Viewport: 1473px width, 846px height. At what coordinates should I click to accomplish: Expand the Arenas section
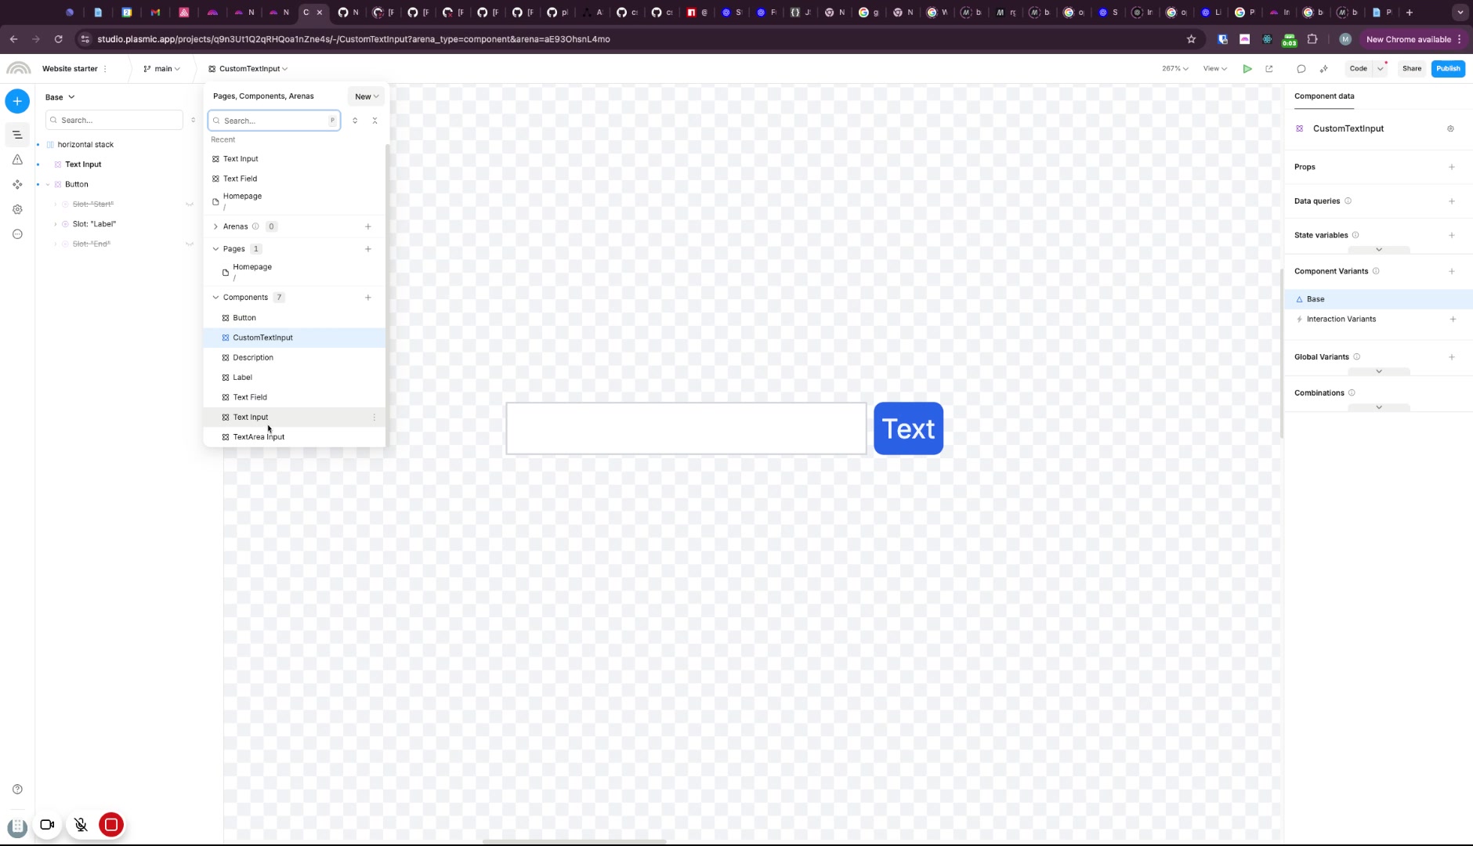pyautogui.click(x=216, y=226)
